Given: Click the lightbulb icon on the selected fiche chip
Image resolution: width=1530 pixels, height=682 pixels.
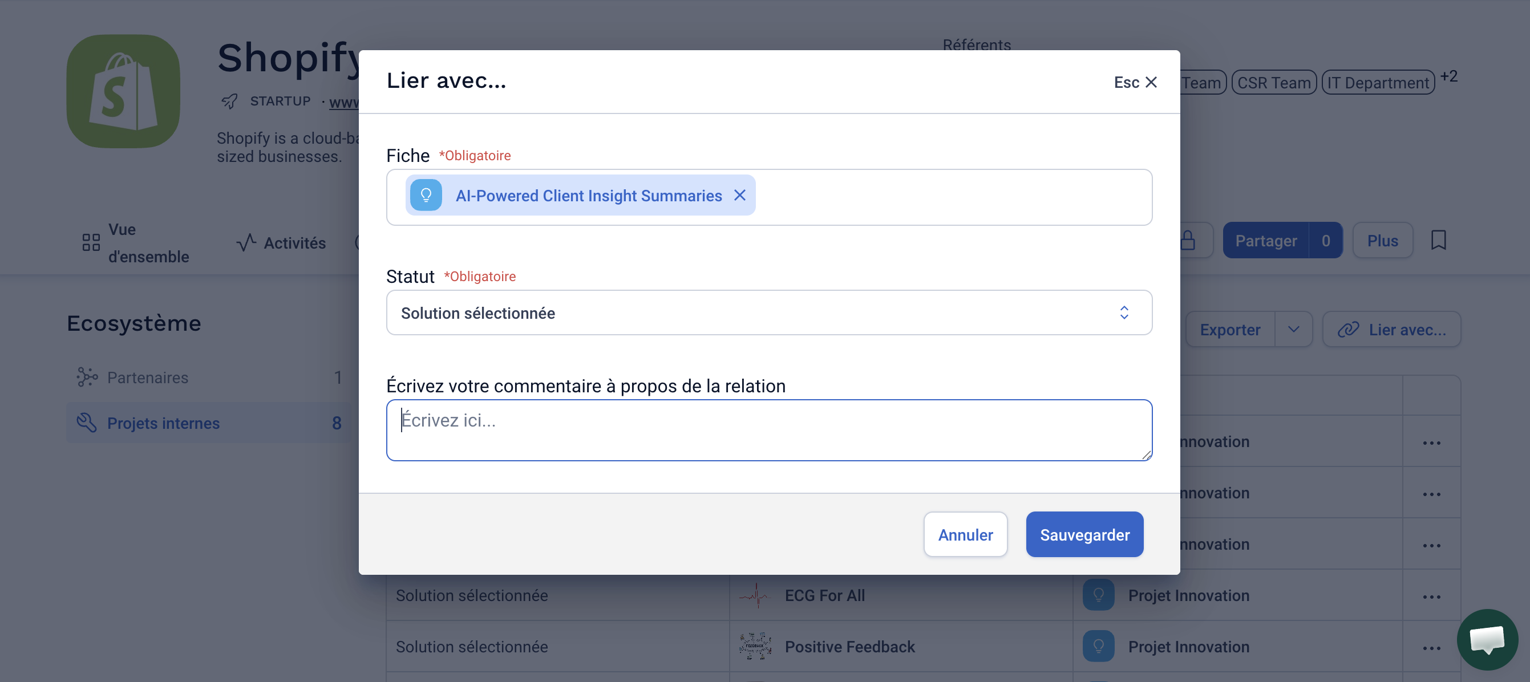Looking at the screenshot, I should (426, 195).
